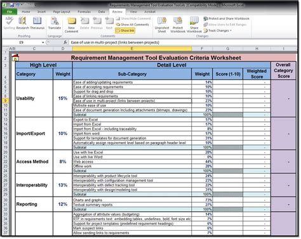
Task: Select column F header
Action: point(202,49)
